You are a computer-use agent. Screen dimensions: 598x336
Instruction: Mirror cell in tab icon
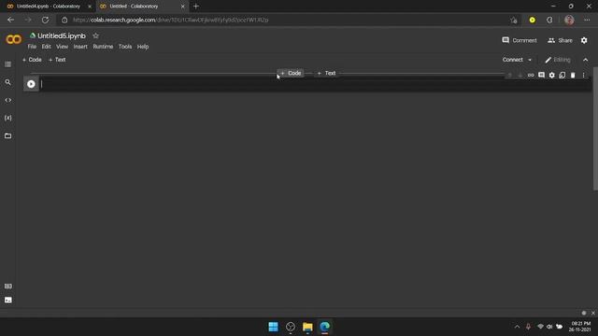coord(562,76)
